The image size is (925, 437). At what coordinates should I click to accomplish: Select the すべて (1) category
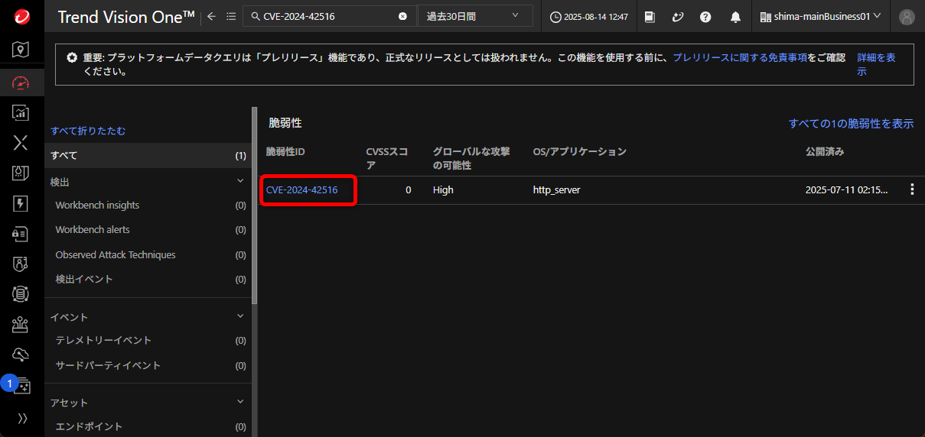tap(148, 155)
